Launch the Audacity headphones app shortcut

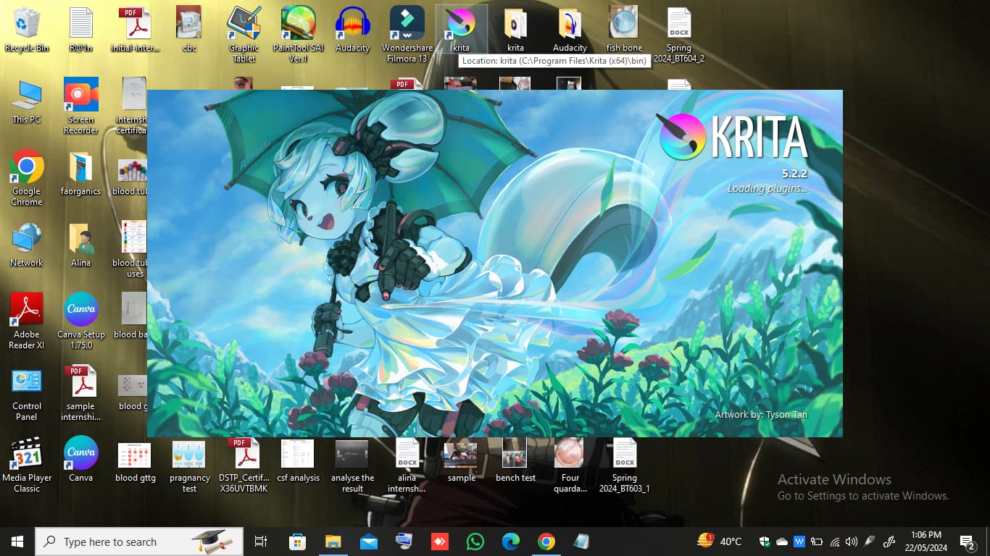click(353, 30)
